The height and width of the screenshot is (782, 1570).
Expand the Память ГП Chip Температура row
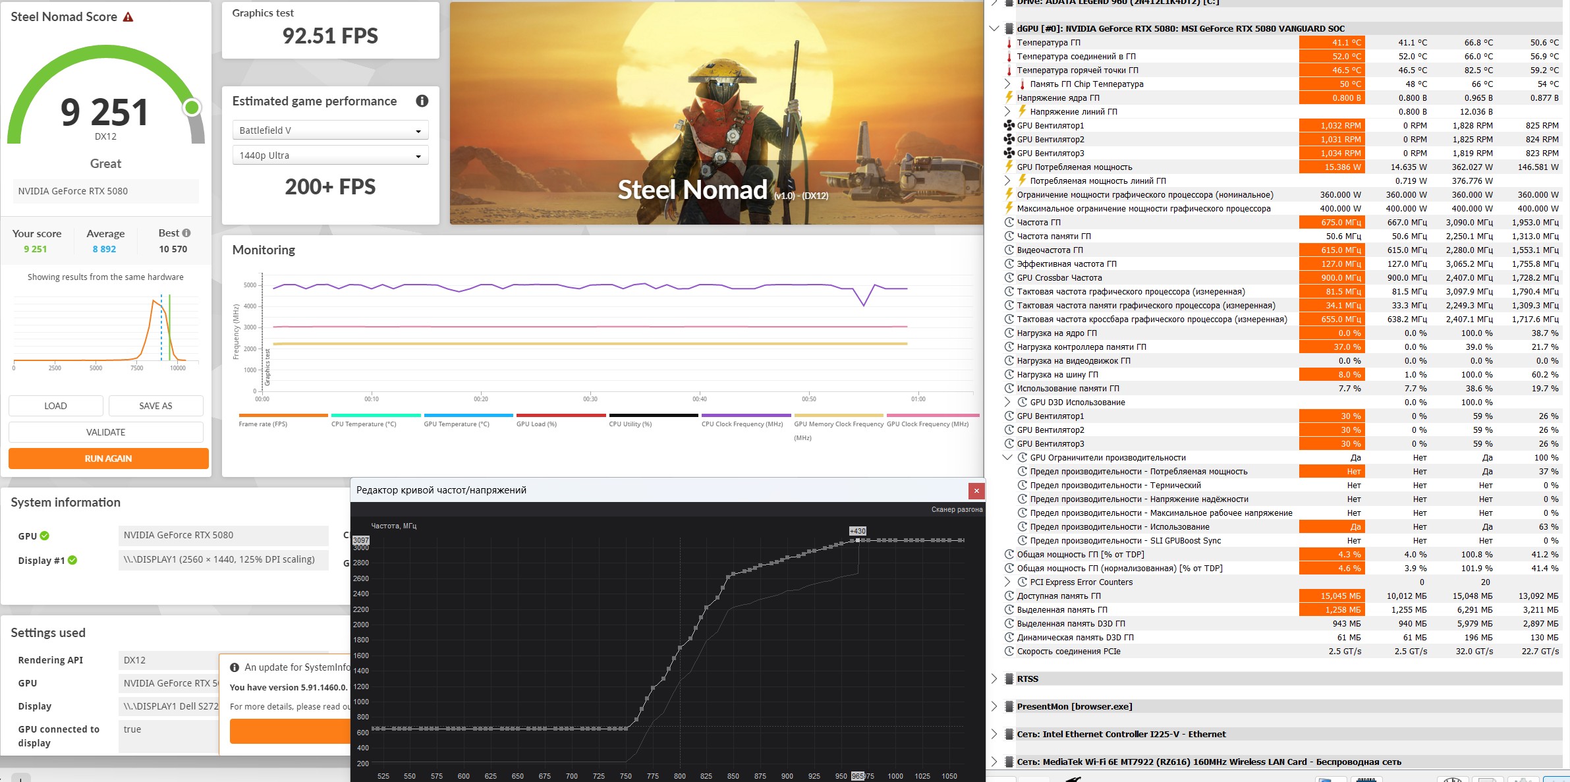coord(1007,84)
